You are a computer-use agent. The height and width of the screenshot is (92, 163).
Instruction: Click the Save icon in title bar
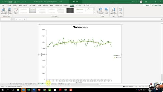click(x=15, y=2)
